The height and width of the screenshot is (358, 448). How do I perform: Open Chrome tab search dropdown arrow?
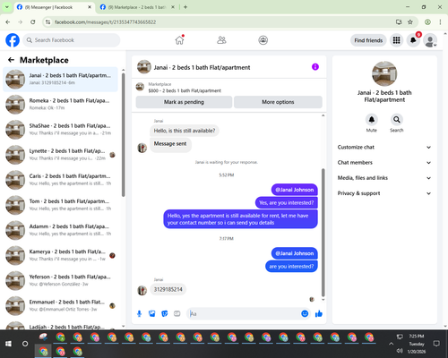pos(7,7)
